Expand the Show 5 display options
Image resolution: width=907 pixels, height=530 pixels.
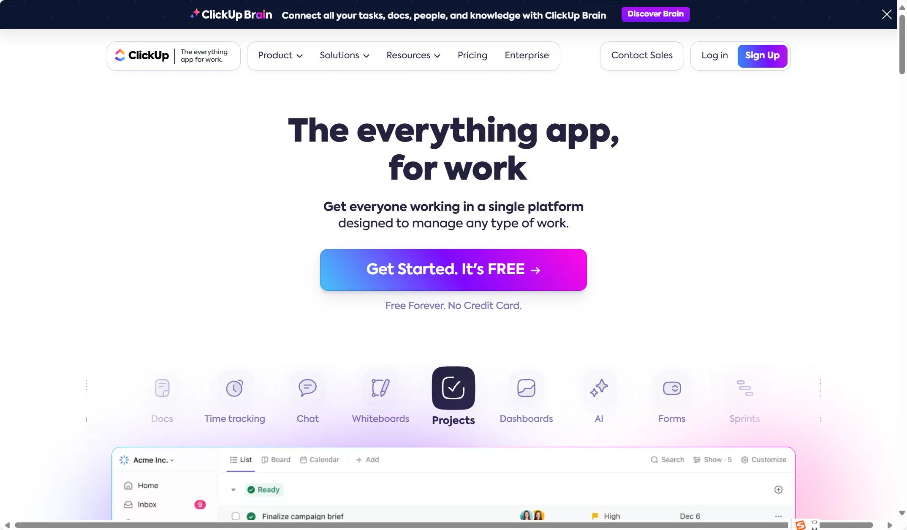coord(711,459)
